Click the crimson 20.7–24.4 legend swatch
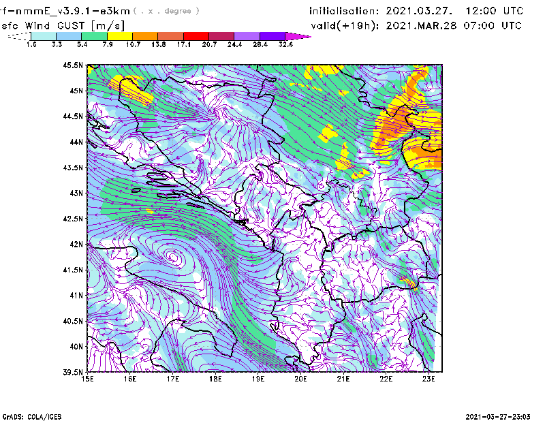 coord(221,36)
